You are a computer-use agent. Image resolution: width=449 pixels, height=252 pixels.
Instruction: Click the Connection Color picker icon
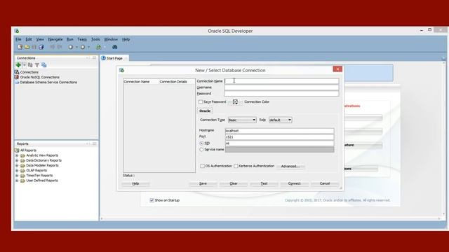[x=235, y=101]
